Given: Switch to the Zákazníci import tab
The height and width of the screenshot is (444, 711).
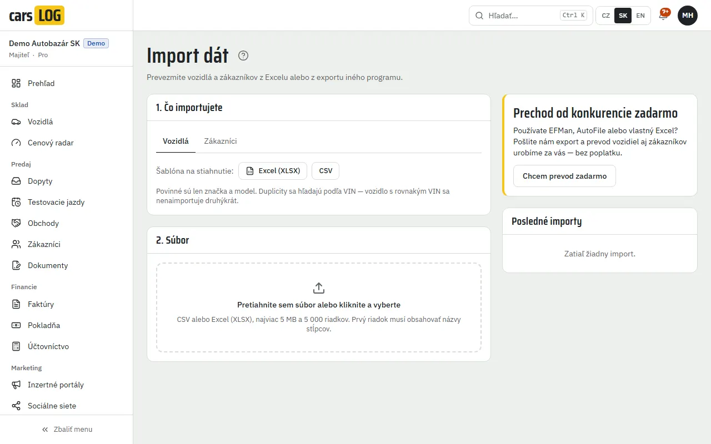Looking at the screenshot, I should click(221, 142).
